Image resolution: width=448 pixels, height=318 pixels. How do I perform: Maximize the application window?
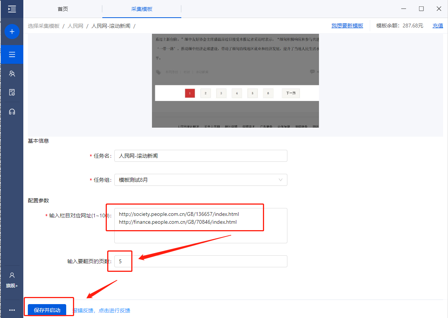coord(421,9)
